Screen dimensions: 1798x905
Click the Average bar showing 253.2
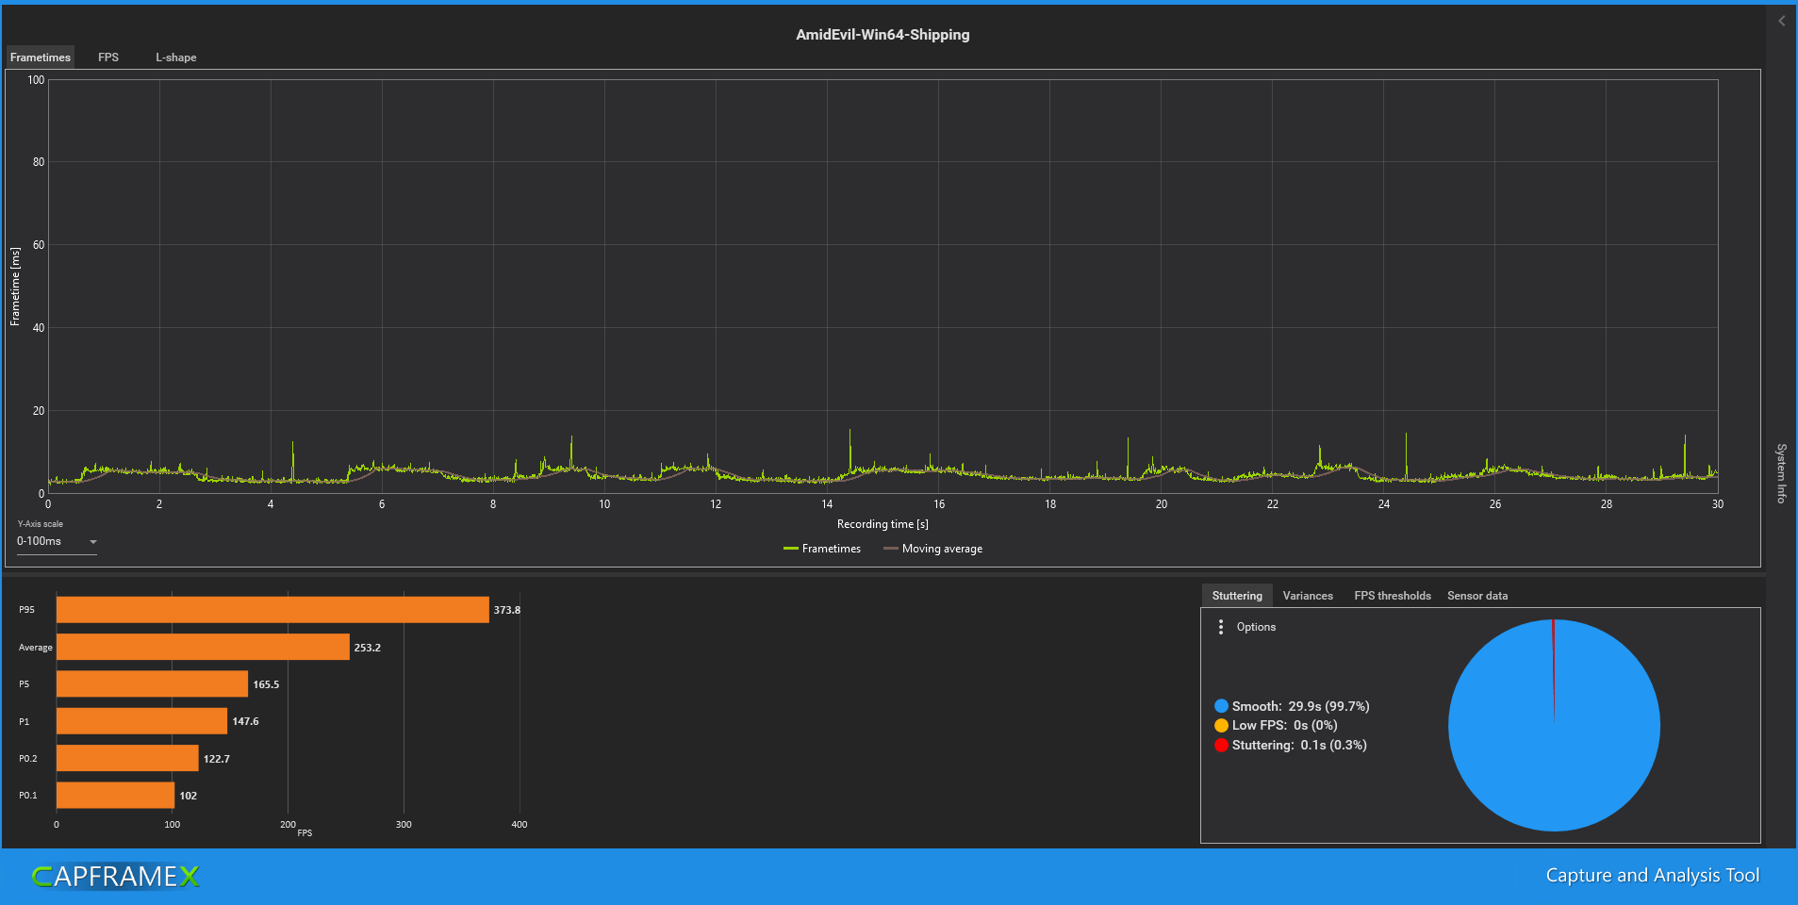(203, 647)
